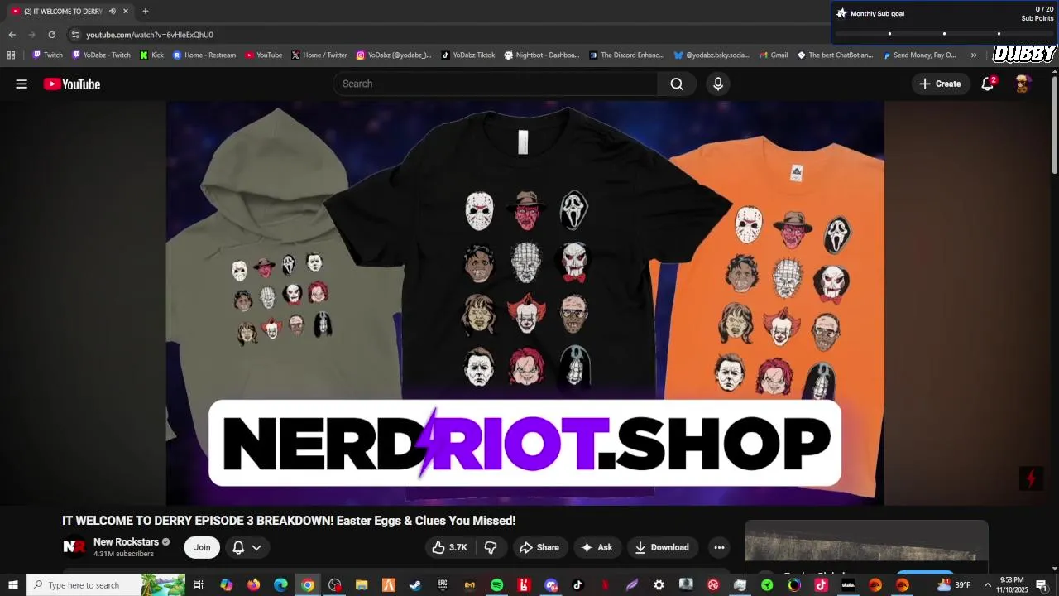Screen dimensions: 1059x596
Task: Open the Send Money, Pay Online bookmark
Action: pyautogui.click(x=920, y=55)
